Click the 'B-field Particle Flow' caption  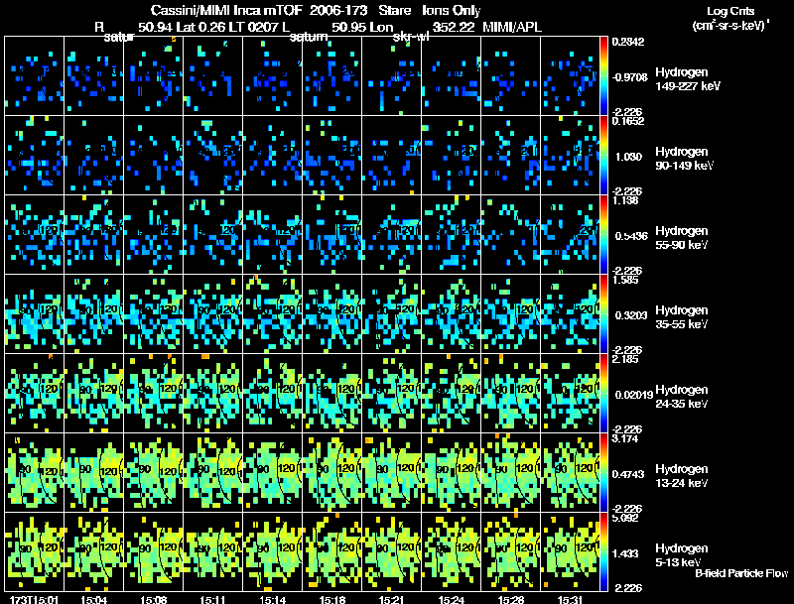coord(741,573)
